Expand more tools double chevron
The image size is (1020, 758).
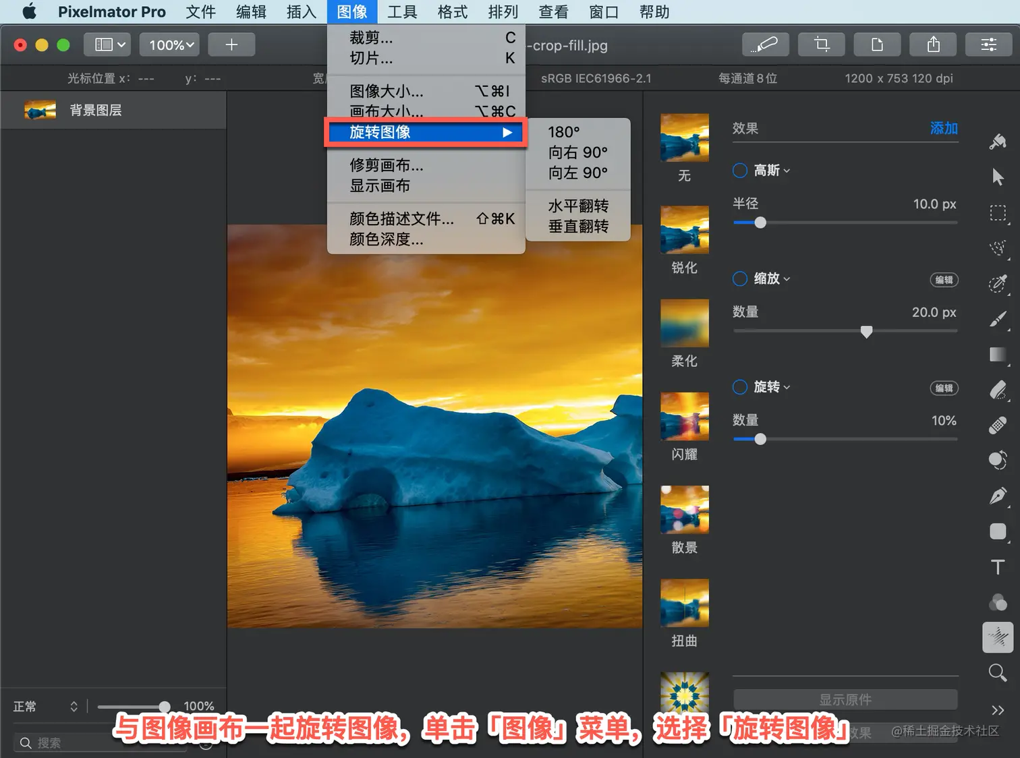(x=998, y=709)
